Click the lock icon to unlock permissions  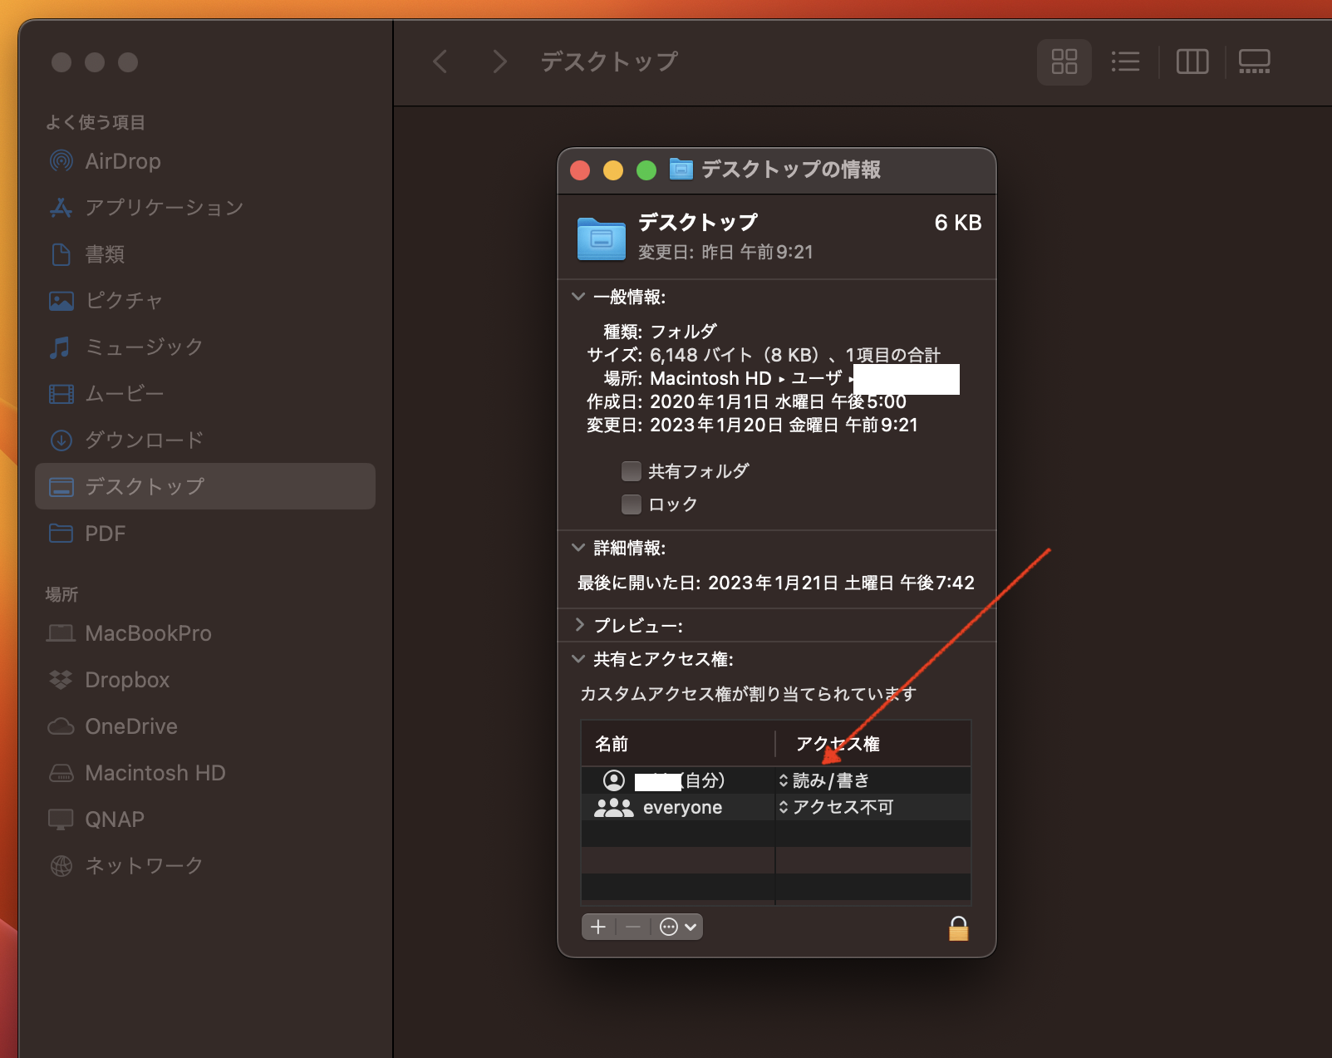pyautogui.click(x=958, y=928)
